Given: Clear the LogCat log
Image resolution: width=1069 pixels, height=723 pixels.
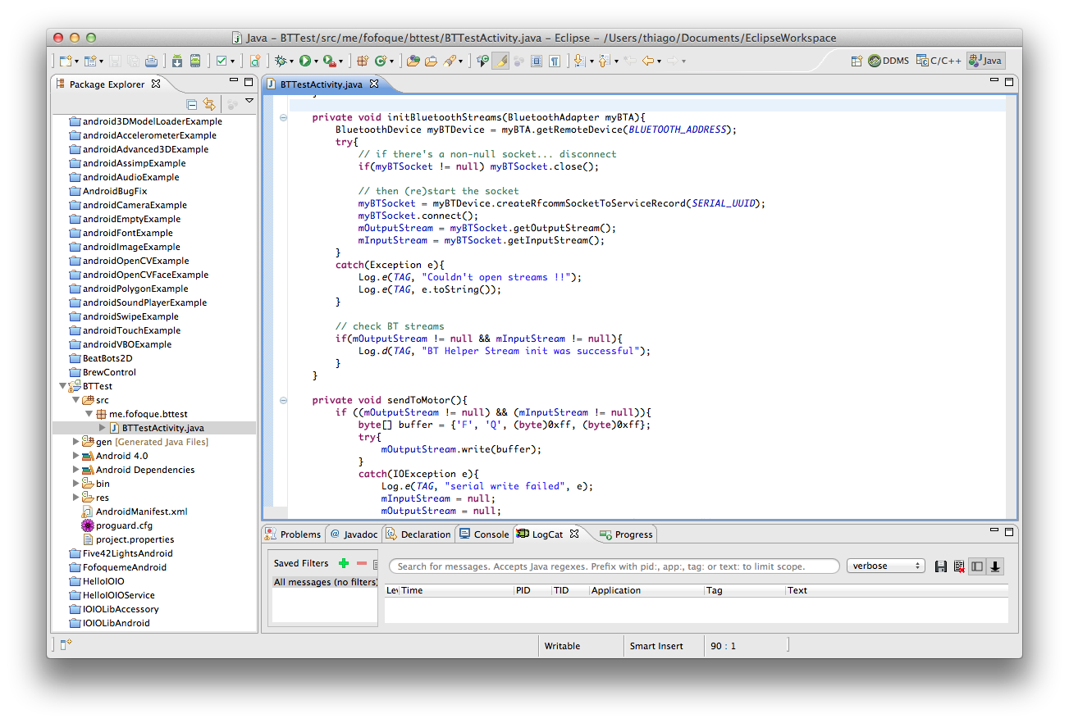Looking at the screenshot, I should tap(958, 566).
